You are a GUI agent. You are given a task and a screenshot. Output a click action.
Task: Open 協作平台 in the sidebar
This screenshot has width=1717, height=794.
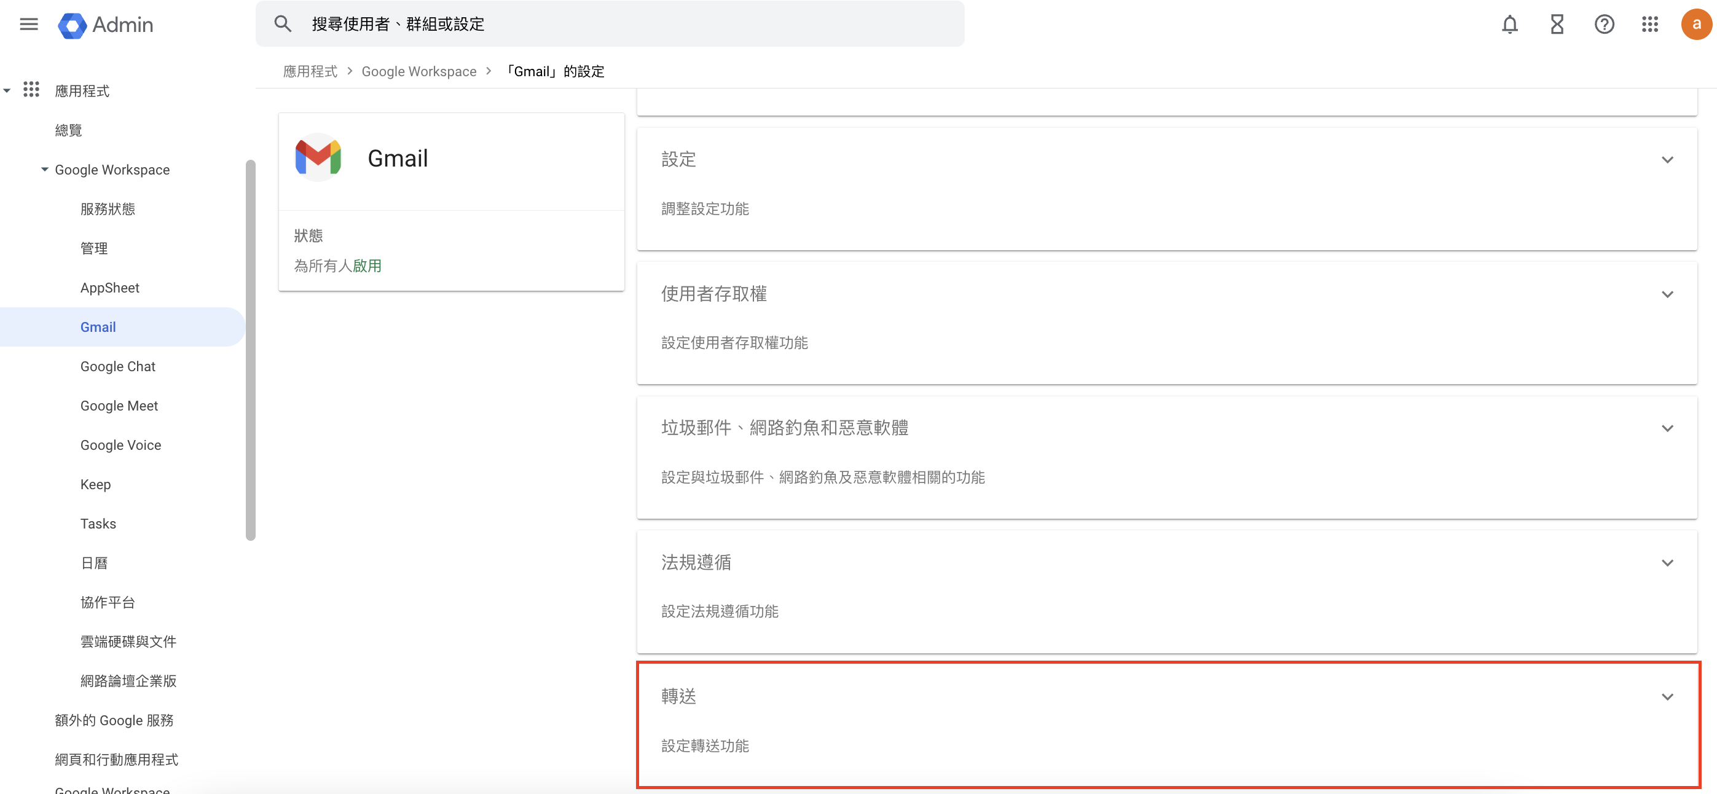(108, 602)
